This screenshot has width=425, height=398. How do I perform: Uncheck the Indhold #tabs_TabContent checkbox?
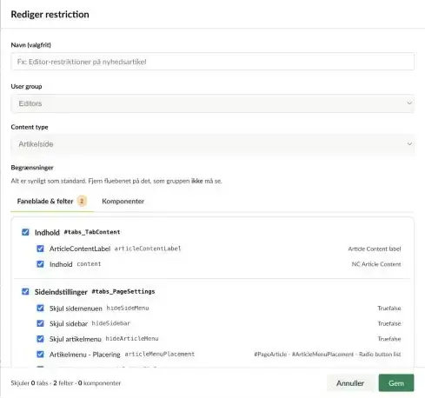pos(25,232)
